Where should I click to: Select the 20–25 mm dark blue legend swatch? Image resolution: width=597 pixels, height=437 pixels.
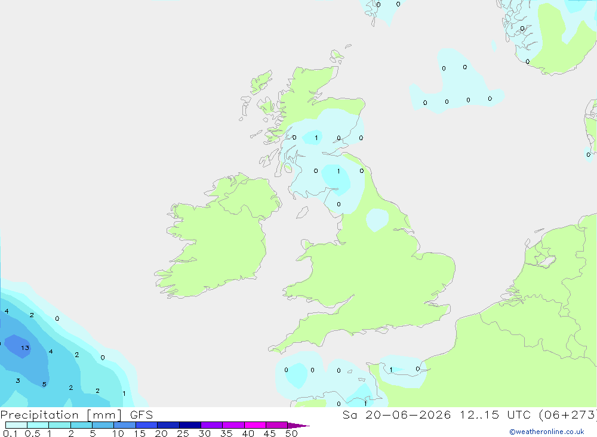[x=168, y=425]
